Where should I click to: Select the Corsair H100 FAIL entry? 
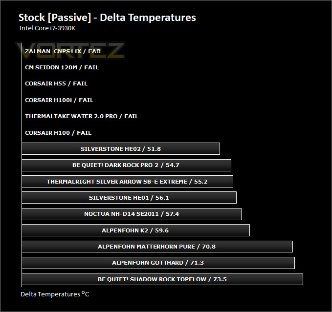tap(58, 133)
